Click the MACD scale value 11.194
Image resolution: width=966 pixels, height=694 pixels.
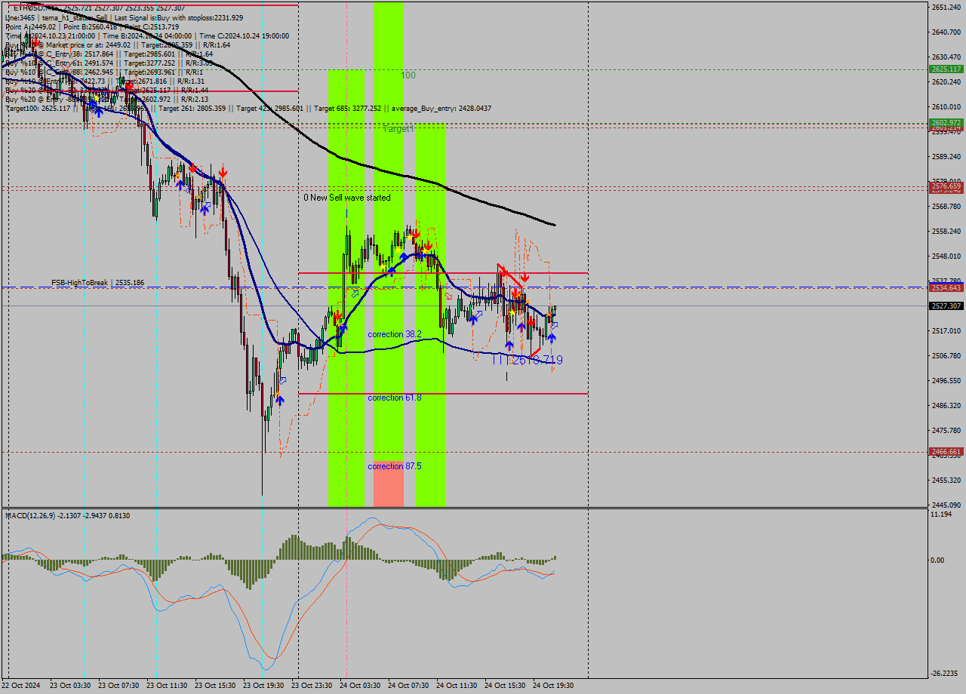941,514
